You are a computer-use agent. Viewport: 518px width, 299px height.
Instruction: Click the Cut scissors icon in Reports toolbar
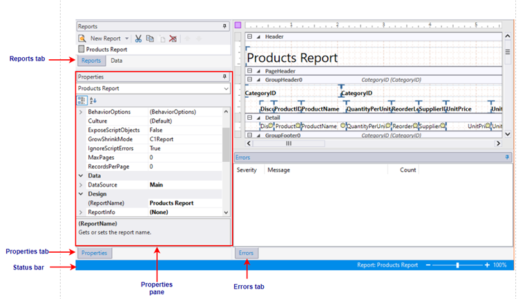click(x=138, y=39)
